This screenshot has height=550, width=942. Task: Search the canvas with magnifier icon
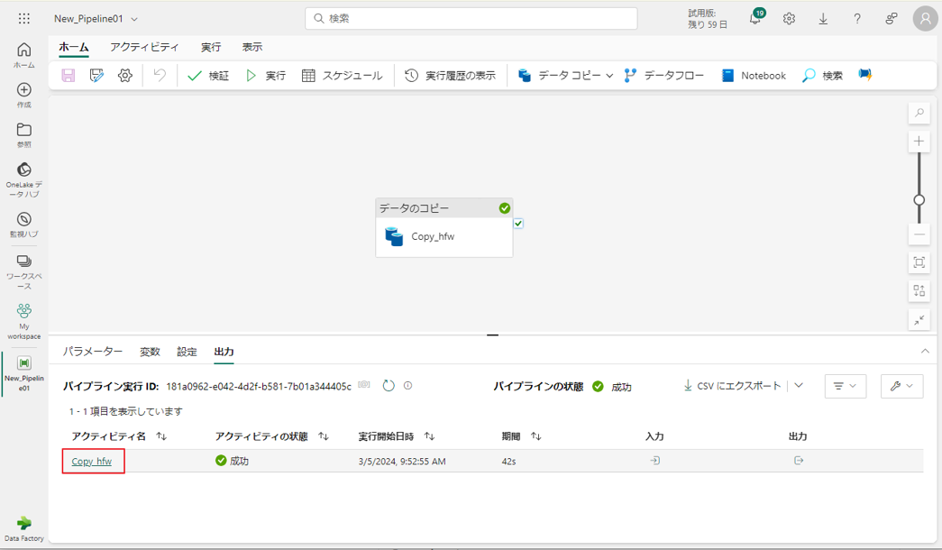(919, 113)
